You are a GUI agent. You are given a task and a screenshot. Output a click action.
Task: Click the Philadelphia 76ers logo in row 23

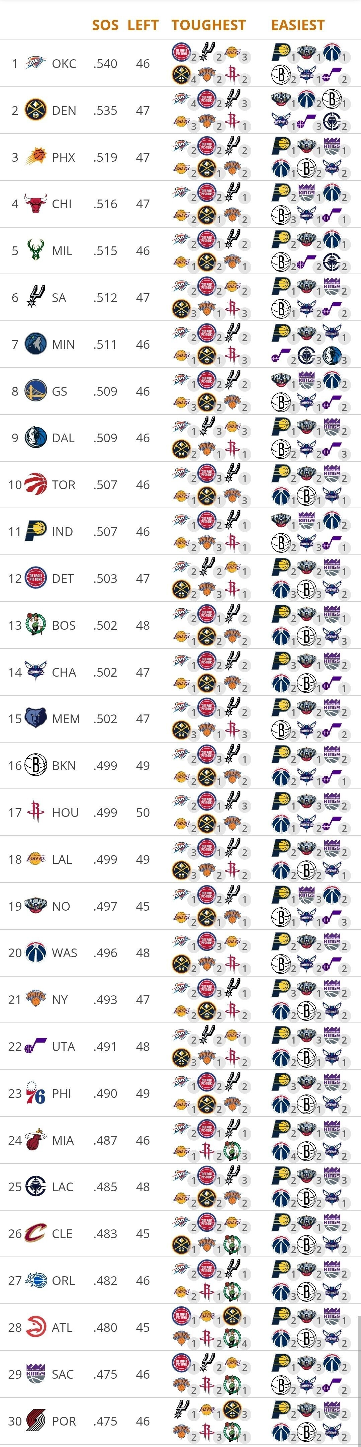pyautogui.click(x=35, y=1093)
